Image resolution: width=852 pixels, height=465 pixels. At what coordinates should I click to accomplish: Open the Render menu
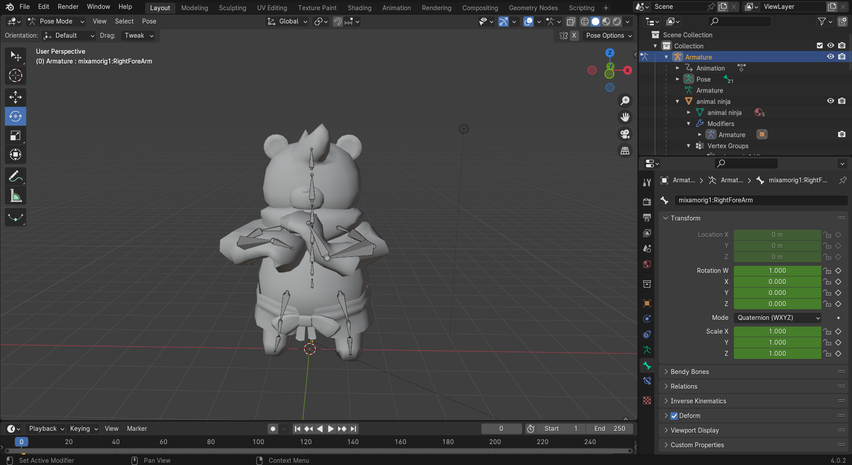[x=68, y=7]
